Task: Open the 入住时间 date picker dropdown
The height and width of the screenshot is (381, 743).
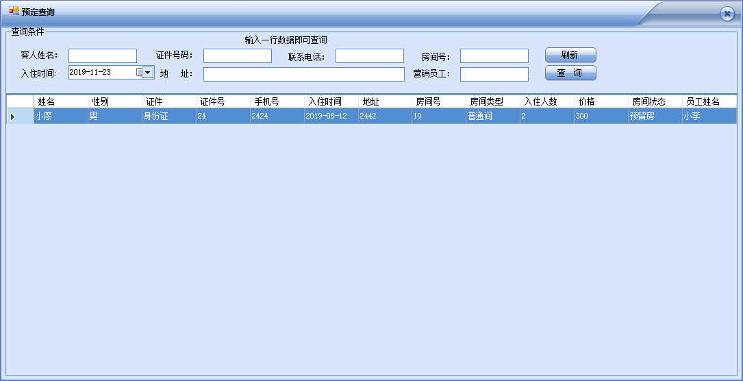Action: coord(147,72)
